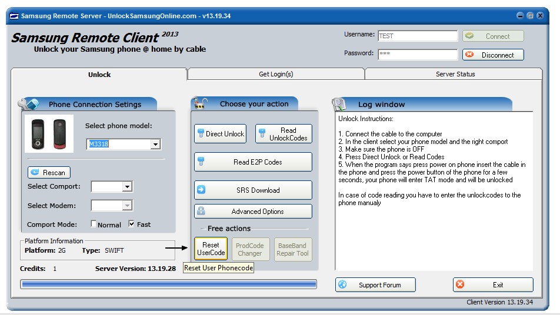Image resolution: width=560 pixels, height=315 pixels.
Task: Click the Exit button
Action: pyautogui.click(x=493, y=284)
